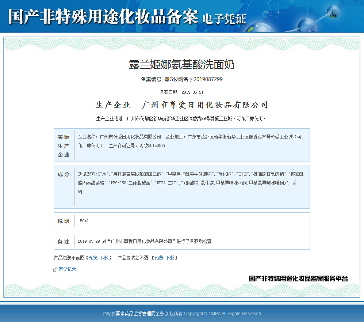This screenshot has height=322, width=364.
Task: Click the product title 露兰姬娜氨基酸洗面奶
Action: 182,64
